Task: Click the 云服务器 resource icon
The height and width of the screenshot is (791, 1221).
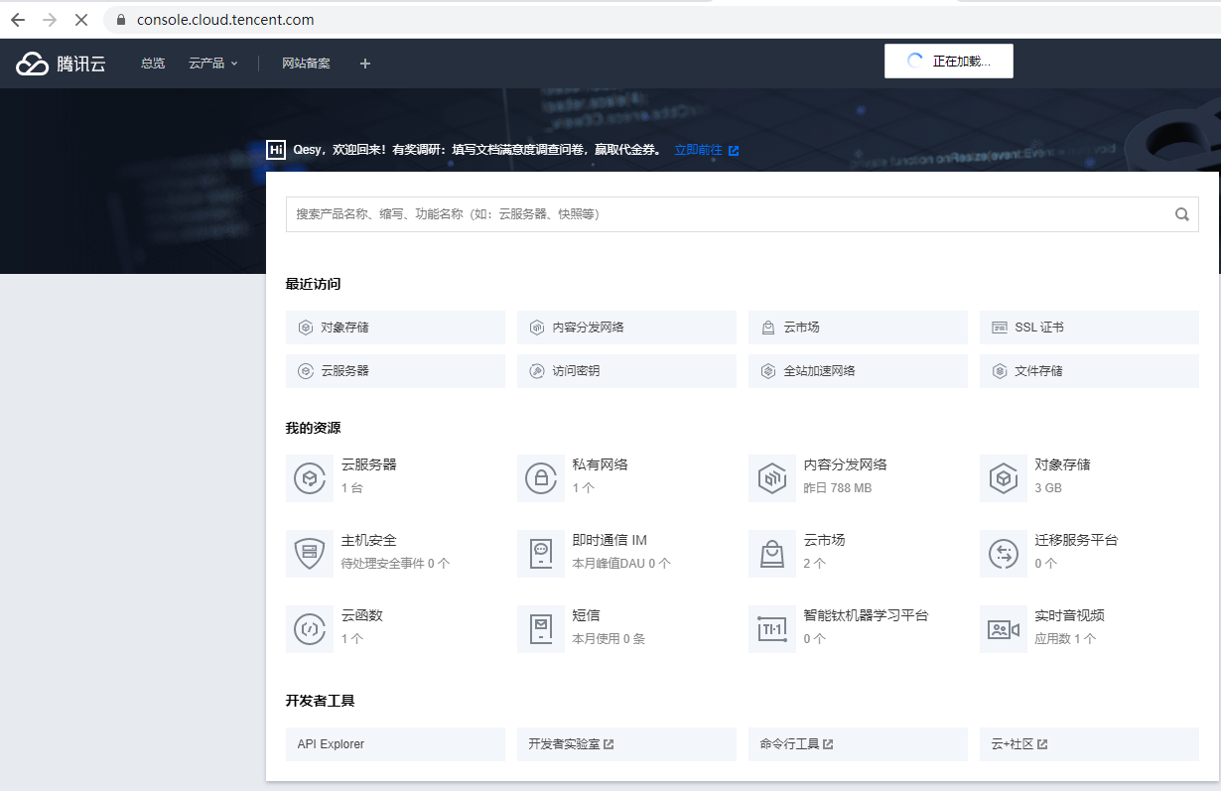Action: pos(310,478)
